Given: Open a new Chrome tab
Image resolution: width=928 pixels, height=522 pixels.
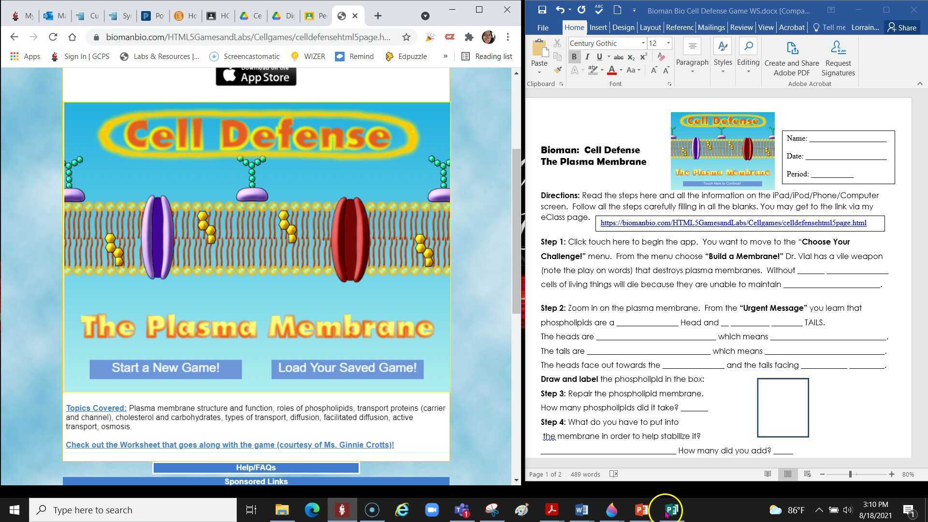Looking at the screenshot, I should 378,16.
